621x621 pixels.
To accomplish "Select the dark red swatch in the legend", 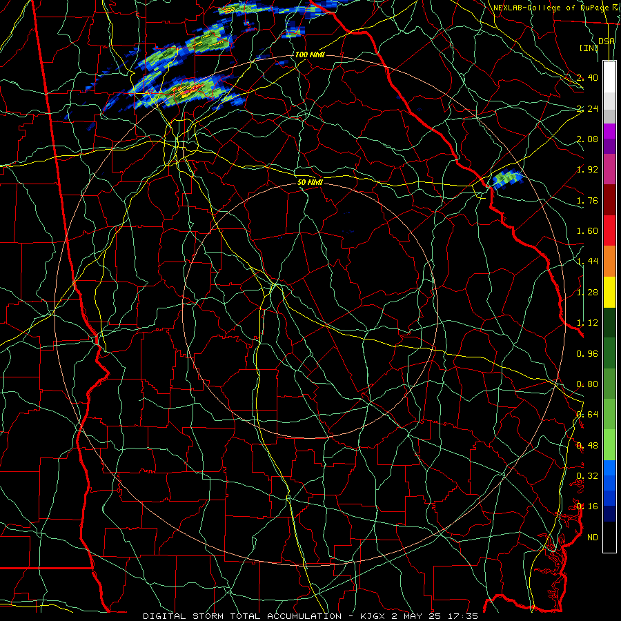I will coord(609,200).
